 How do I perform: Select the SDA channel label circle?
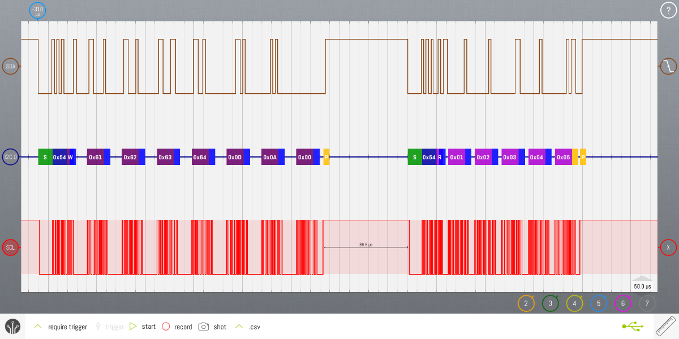11,67
